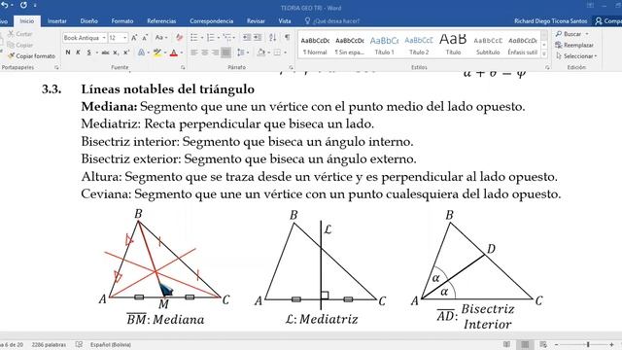Image resolution: width=622 pixels, height=350 pixels.
Task: Apply the Título 1 style
Action: click(385, 46)
